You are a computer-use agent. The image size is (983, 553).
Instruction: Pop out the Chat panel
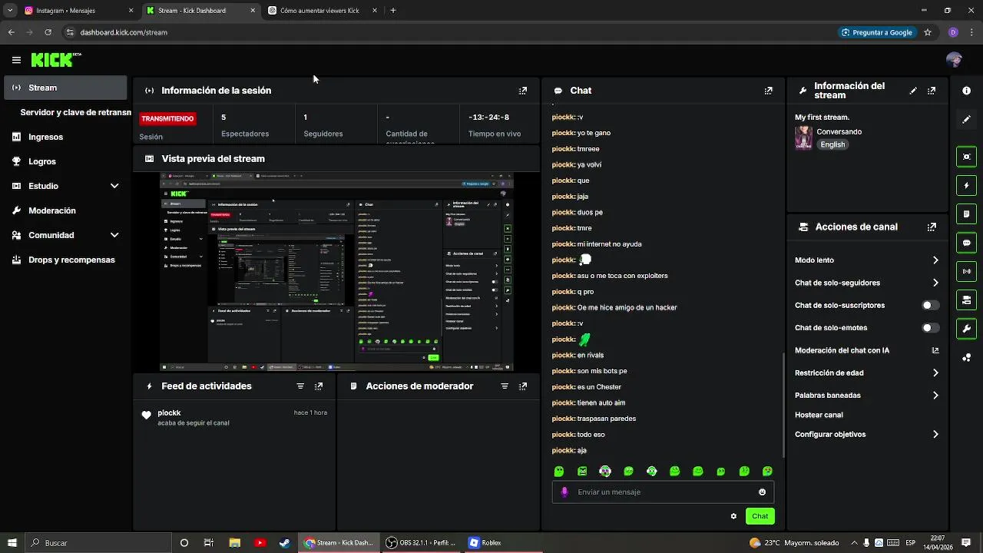[768, 91]
